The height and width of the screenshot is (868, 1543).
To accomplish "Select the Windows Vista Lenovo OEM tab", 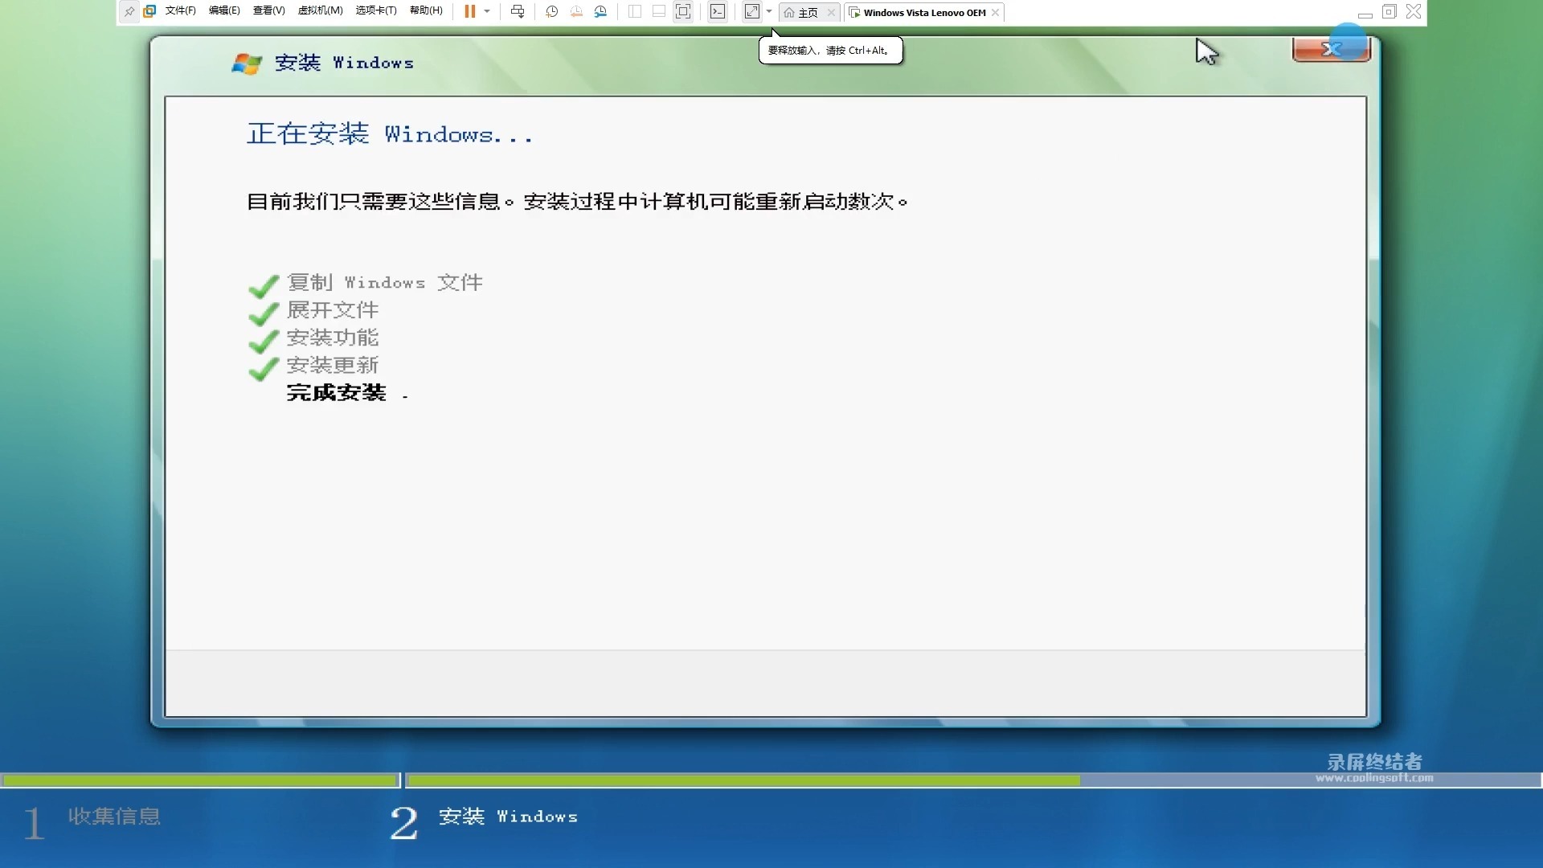I will tap(924, 12).
